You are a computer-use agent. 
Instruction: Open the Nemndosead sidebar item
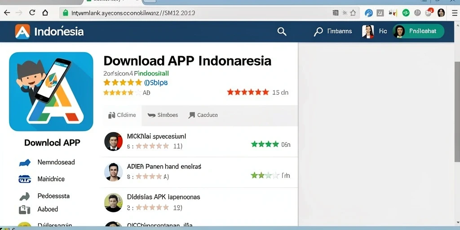coord(56,162)
